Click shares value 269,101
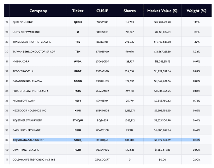The image size is (214, 168). pyautogui.click(x=130, y=91)
